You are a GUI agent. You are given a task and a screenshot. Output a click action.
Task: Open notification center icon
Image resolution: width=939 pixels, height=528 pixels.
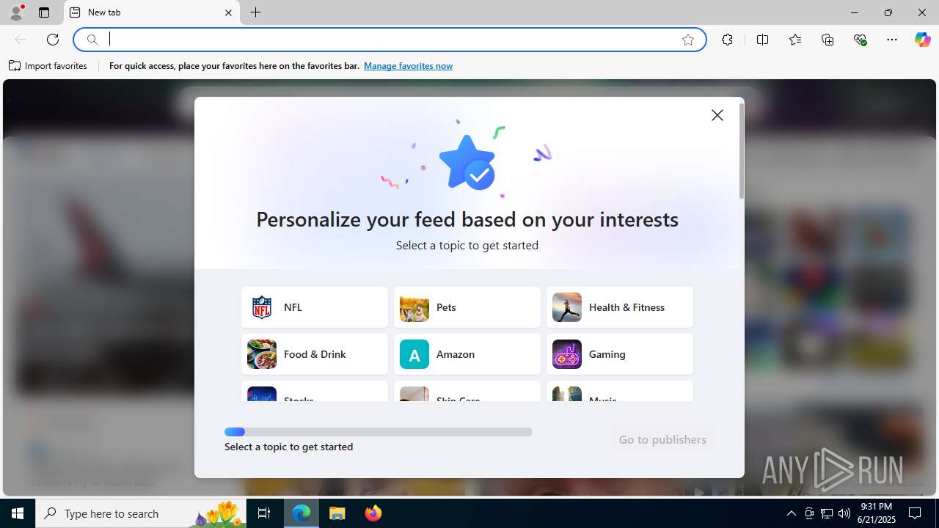click(x=916, y=513)
